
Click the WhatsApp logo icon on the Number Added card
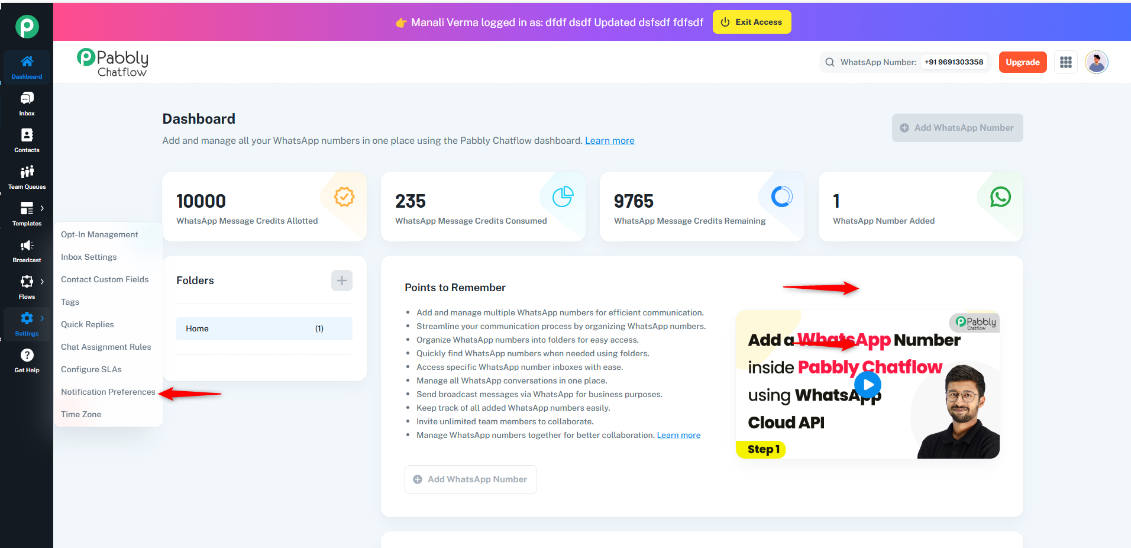(1000, 196)
